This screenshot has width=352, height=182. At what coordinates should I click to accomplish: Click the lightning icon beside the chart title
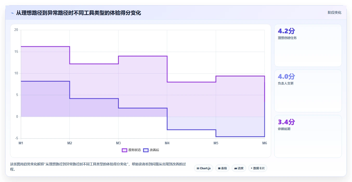pos(12,13)
